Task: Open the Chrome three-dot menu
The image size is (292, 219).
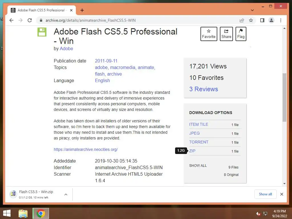Action: click(281, 20)
